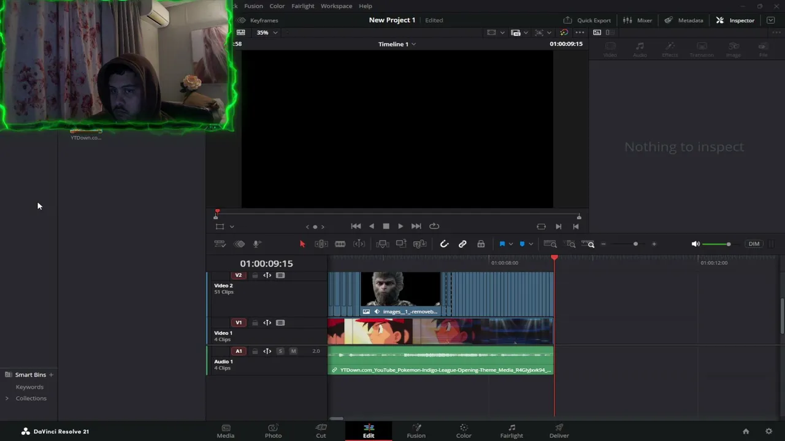Lock the Video 2 track

(x=255, y=276)
